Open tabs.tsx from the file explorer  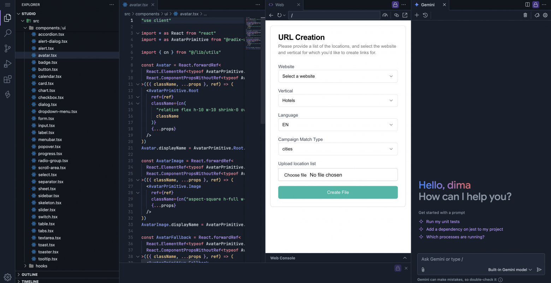46,231
